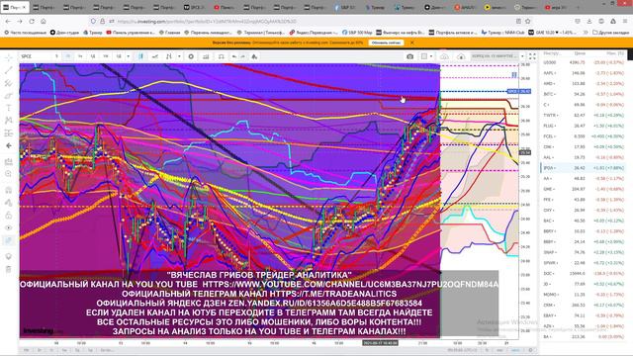
Task: Open the financials bars icon
Action: [x=206, y=56]
